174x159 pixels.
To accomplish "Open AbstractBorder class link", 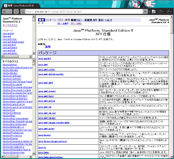I will pyautogui.click(x=10, y=70).
